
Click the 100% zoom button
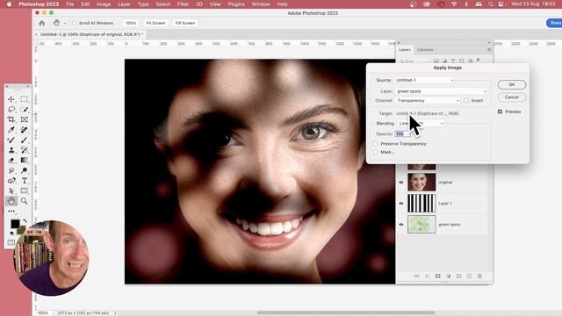coord(131,23)
